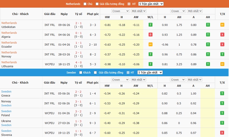This screenshot has height=137, width=229.
Task: Click Phạt góc column header in Netherlands table
Action: coord(93,14)
